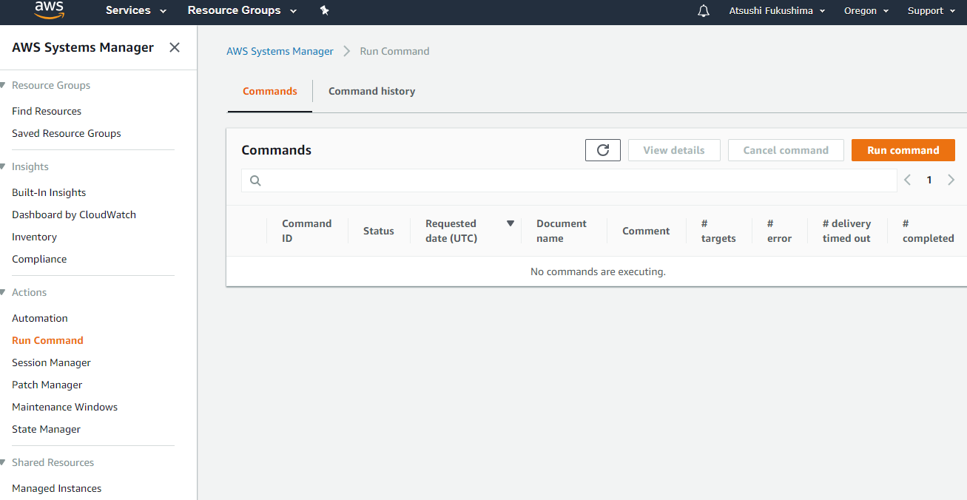967x500 pixels.
Task: Click the Cancel command button
Action: pyautogui.click(x=786, y=150)
